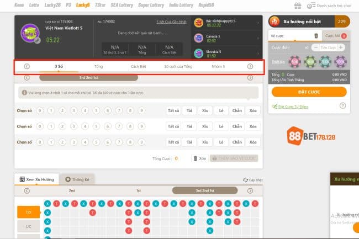Open Xu hướng nổi bật banner
Image resolution: width=359 pixels, height=239 pixels.
tap(309, 22)
